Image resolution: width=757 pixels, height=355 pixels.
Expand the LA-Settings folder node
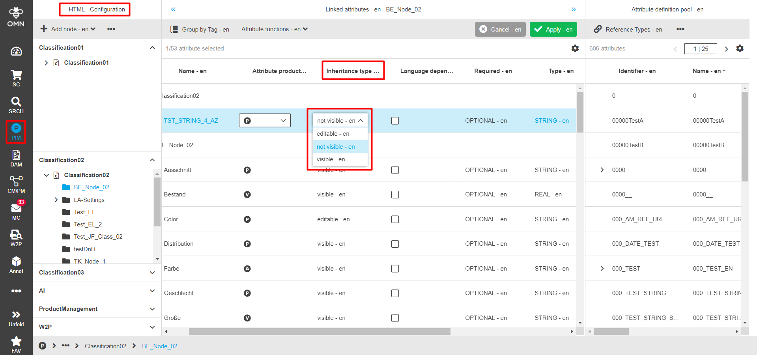coord(56,200)
